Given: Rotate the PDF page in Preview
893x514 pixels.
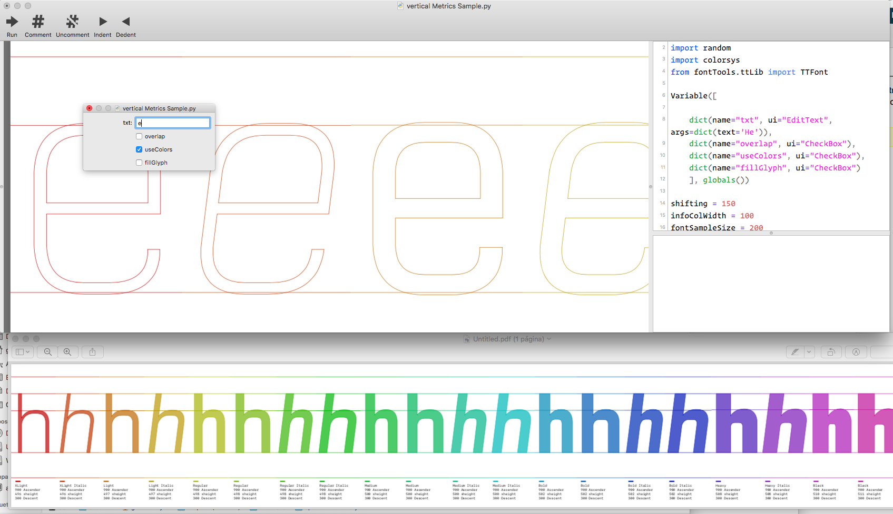Looking at the screenshot, I should point(831,352).
